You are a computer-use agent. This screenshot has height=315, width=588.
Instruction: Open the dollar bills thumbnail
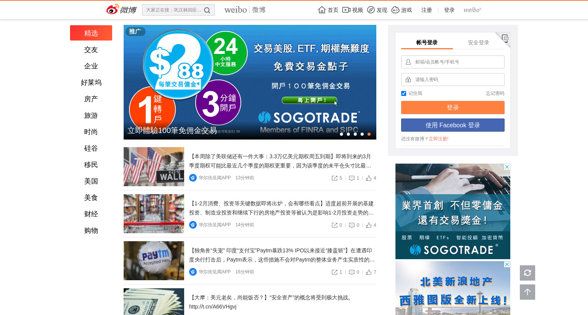pyautogui.click(x=154, y=302)
